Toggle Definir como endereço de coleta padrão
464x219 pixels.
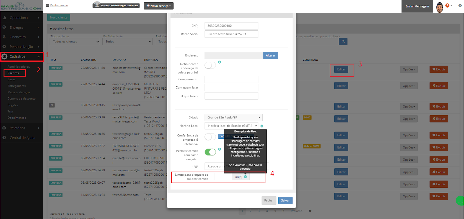point(210,65)
